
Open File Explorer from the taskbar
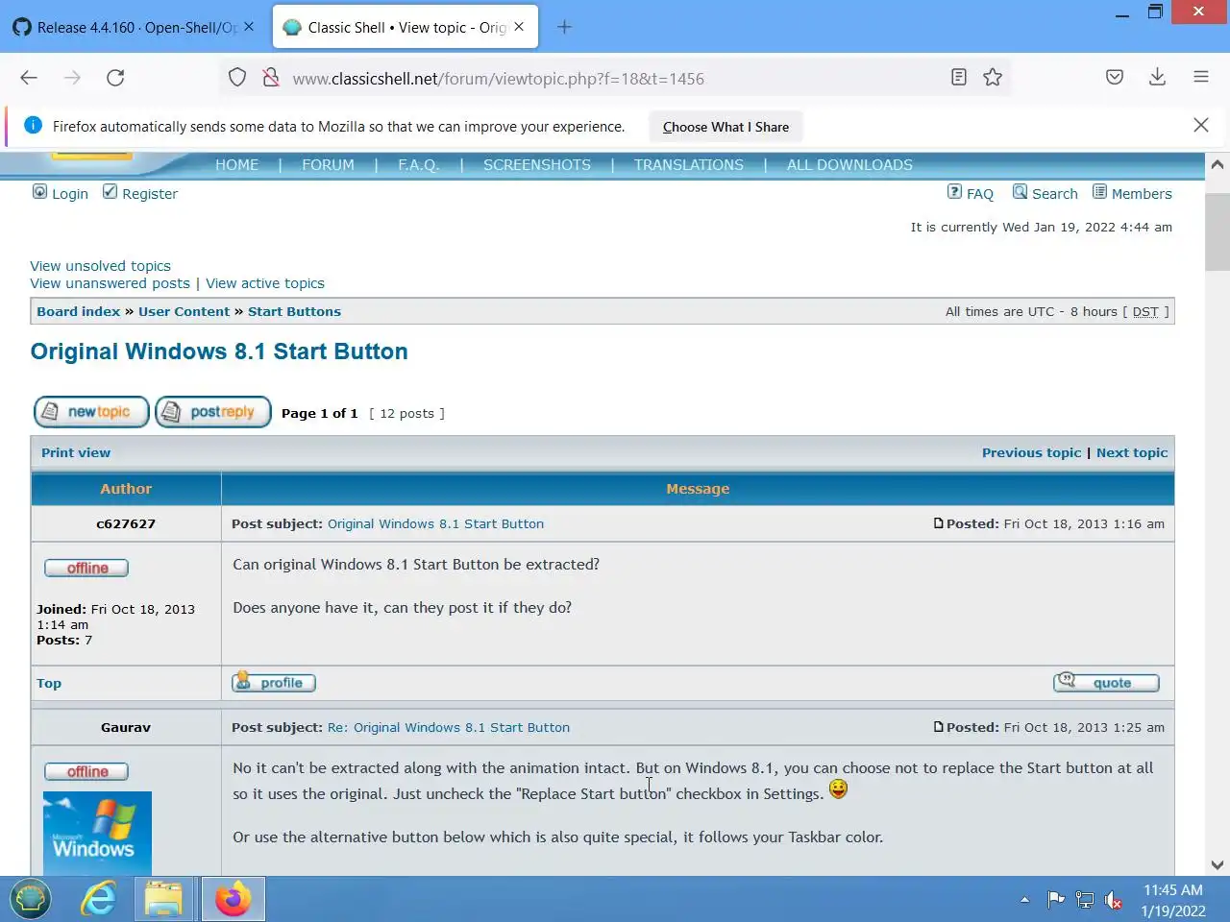coord(163,900)
